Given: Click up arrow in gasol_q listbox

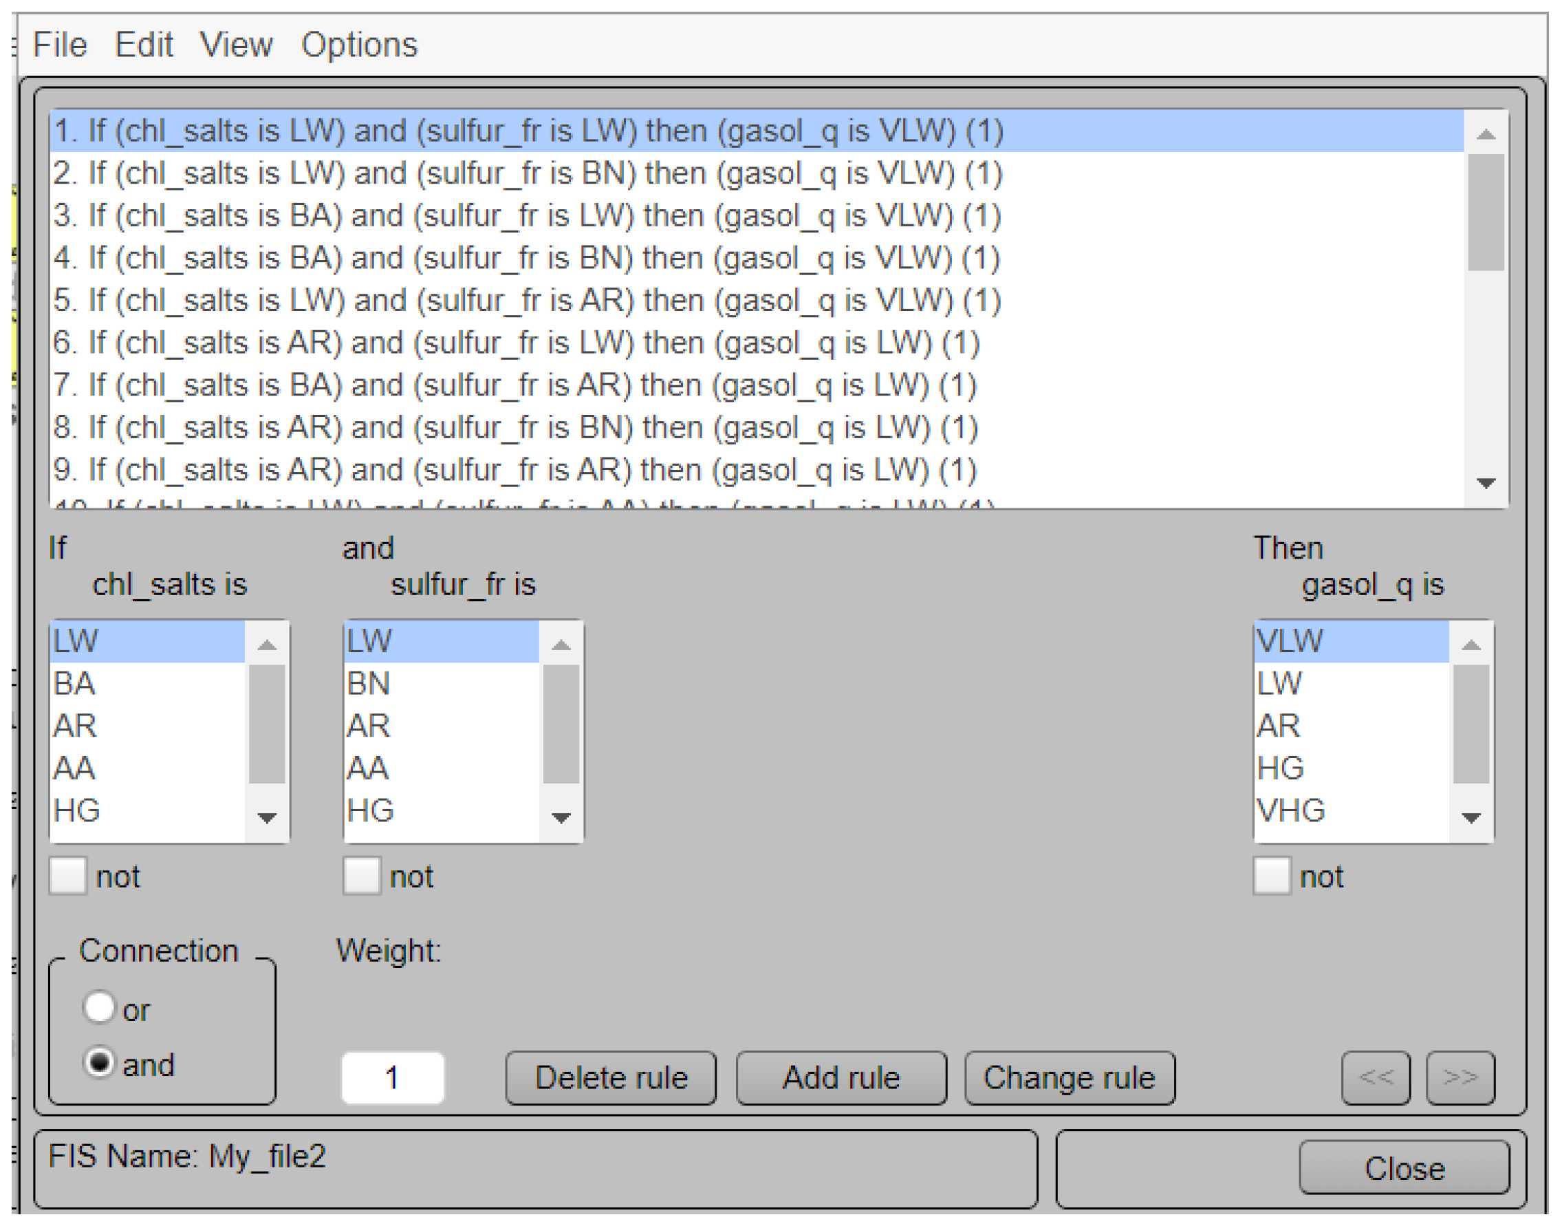Looking at the screenshot, I should tap(1471, 645).
